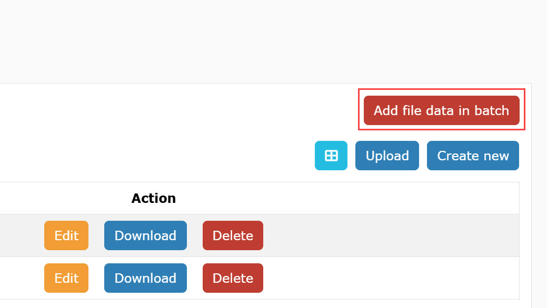Viewport: 547px width, 308px height.
Task: Delete the file in the second row
Action: point(233,278)
